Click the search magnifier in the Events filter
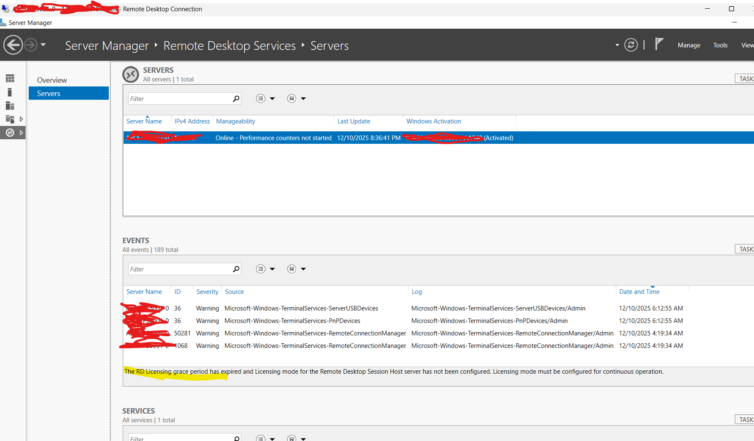The width and height of the screenshot is (754, 441). click(x=236, y=269)
